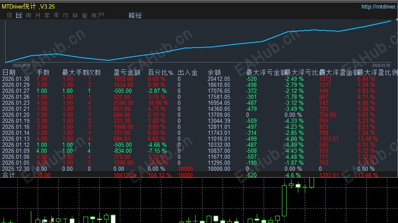The width and height of the screenshot is (398, 223).
Task: Click the 手数 column header
Action: tap(43, 73)
